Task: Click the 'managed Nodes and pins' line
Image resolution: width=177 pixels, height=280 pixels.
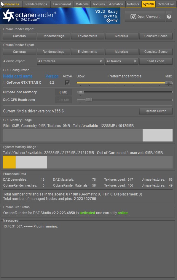Action: 50,198
